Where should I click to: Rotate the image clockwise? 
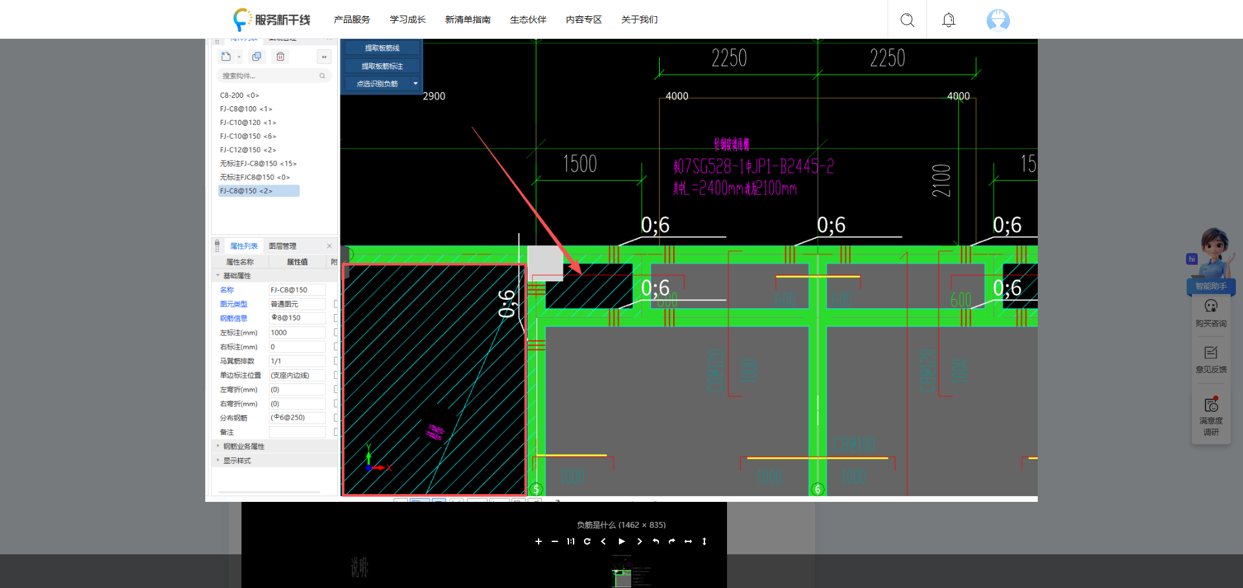pos(672,541)
